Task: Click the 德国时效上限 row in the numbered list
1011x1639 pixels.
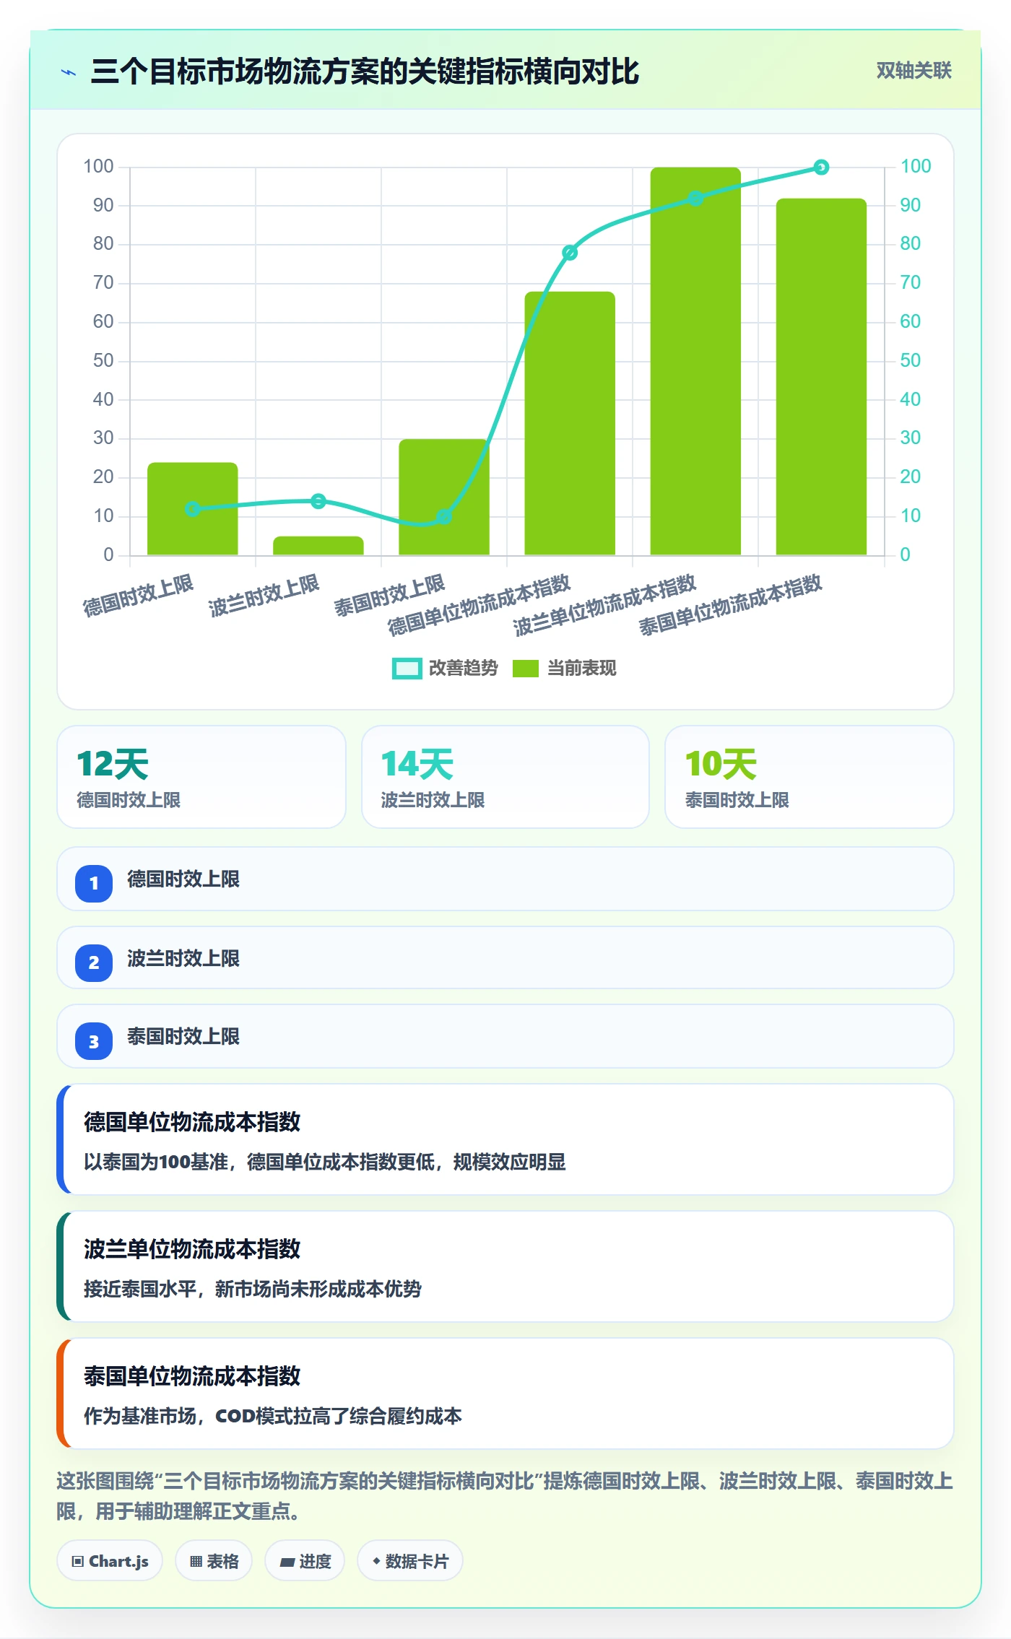Action: [x=506, y=879]
